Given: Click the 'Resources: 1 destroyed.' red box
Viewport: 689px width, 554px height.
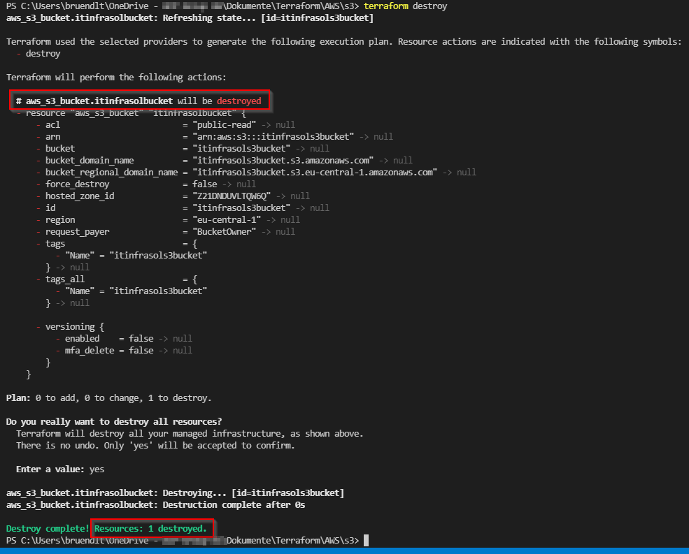Looking at the screenshot, I should 152,528.
